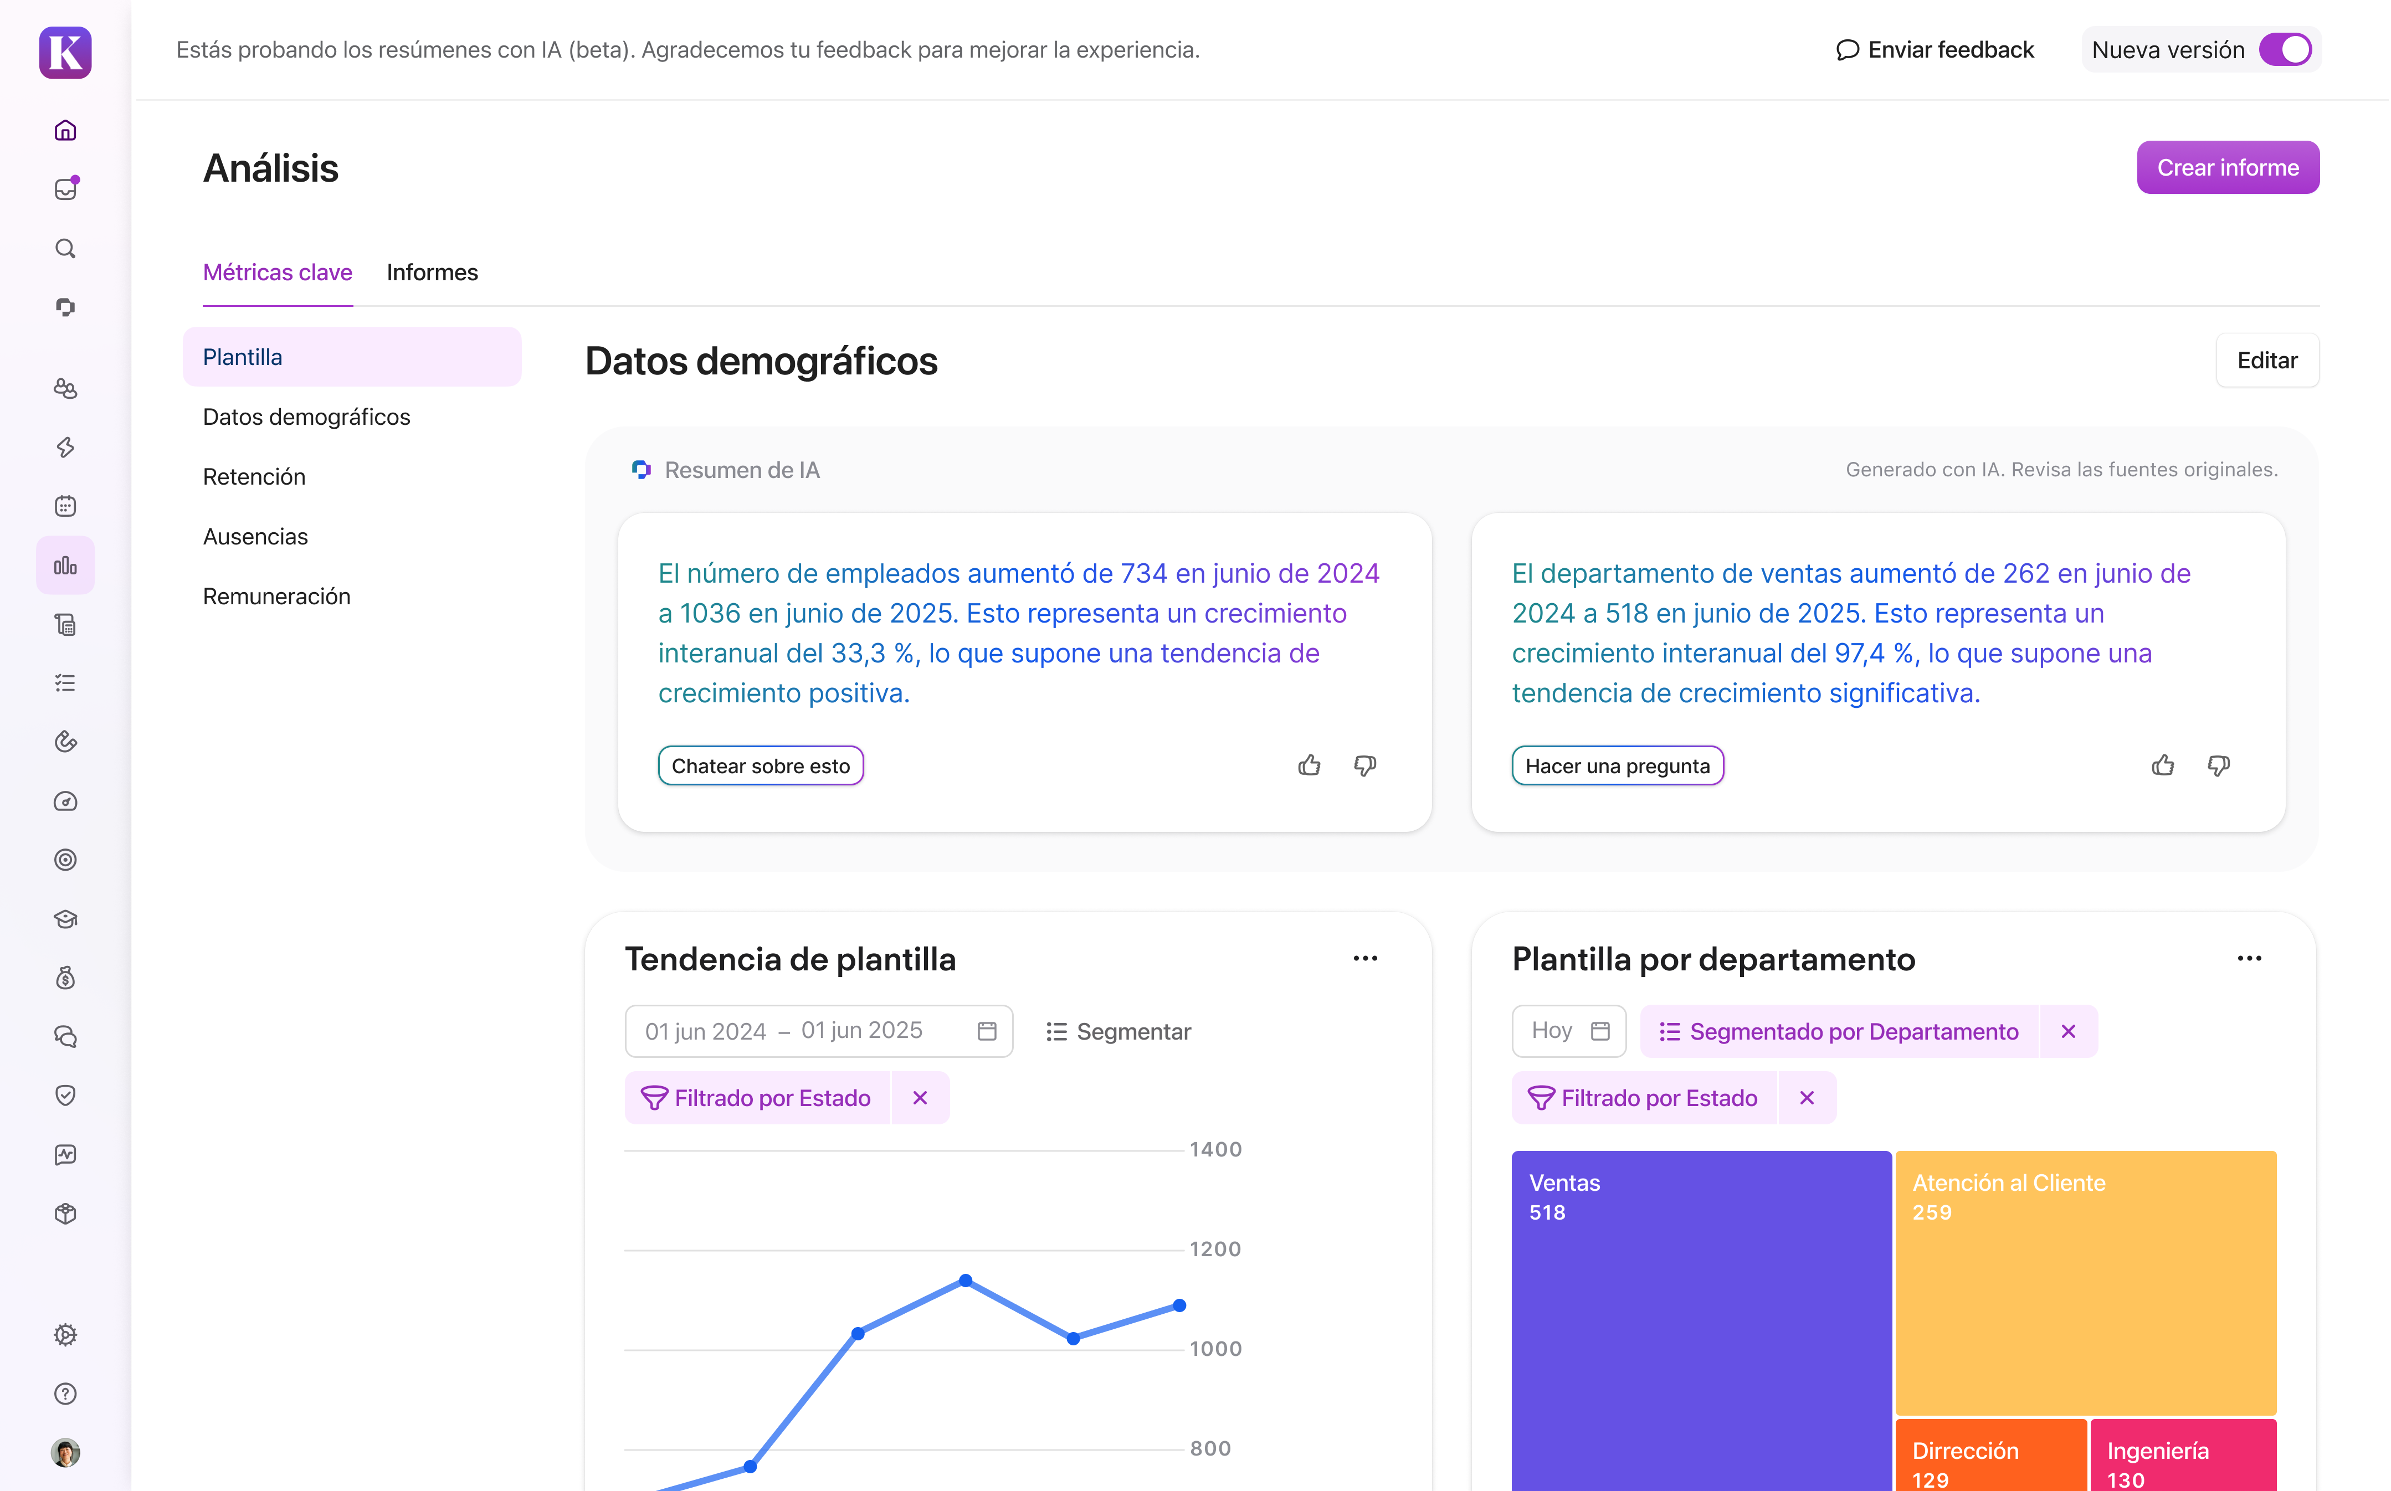Give thumbs up on employee growth summary
Viewport: 2391px width, 1491px height.
point(1309,765)
